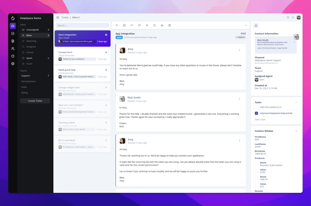The width and height of the screenshot is (311, 206).
Task: Select Unassigned inbox folder
Action: [35, 30]
